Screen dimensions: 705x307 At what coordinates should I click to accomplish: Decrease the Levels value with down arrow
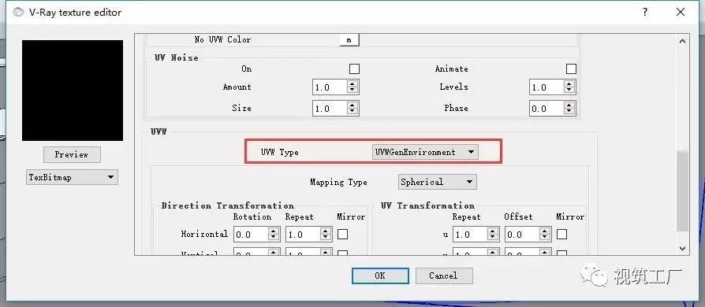pos(569,91)
